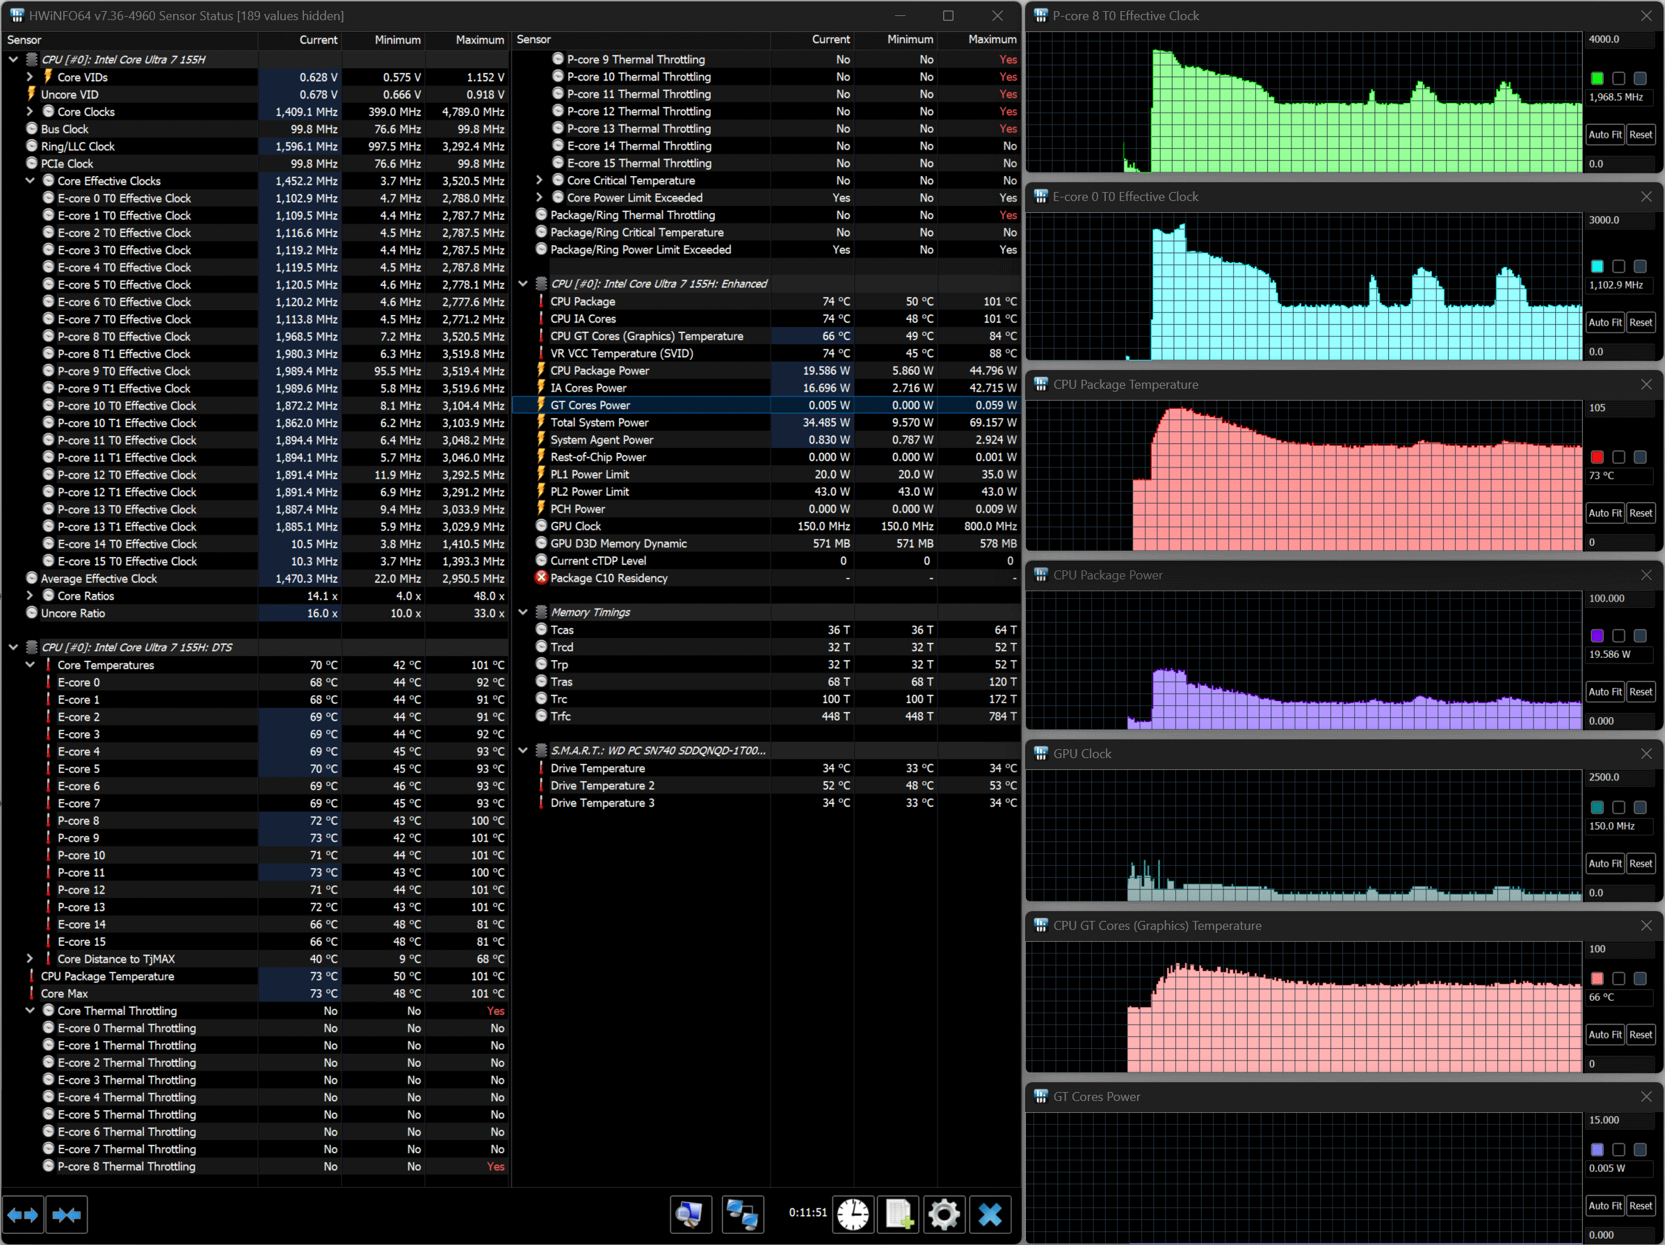Open remote monitoring network computers icon
Screen dimensions: 1665x1245
[742, 1214]
